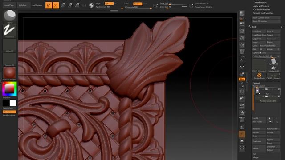Click the Frame icon in right shelf
Image resolution: width=285 pixels, height=160 pixels.
click(242, 92)
